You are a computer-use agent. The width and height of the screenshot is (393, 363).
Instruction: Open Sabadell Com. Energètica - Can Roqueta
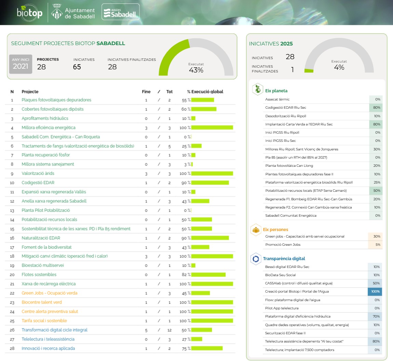60,137
